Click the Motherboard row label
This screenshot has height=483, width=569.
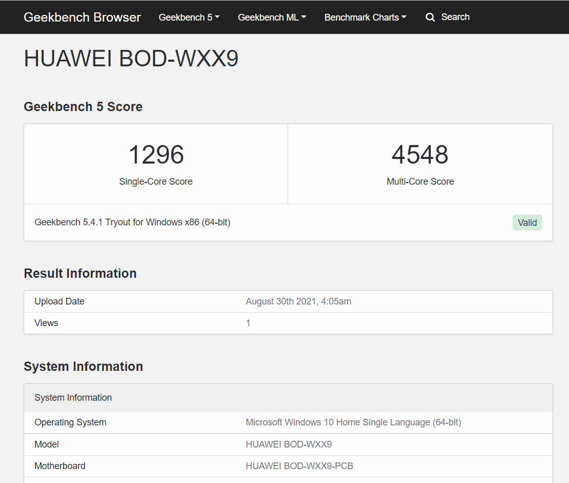coord(60,466)
